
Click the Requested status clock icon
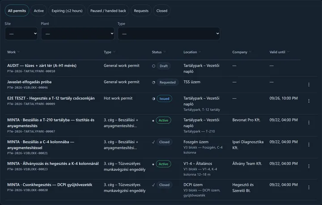click(153, 83)
